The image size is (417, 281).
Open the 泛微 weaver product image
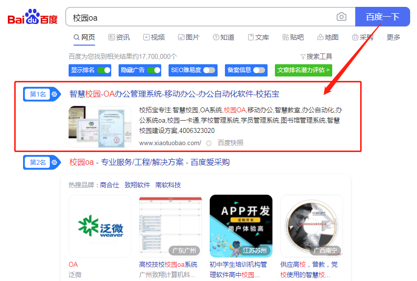click(100, 226)
